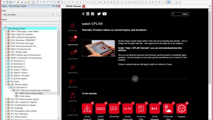Open EPLAN Data Portal tutorials tile
213x120 pixels.
click(x=168, y=108)
